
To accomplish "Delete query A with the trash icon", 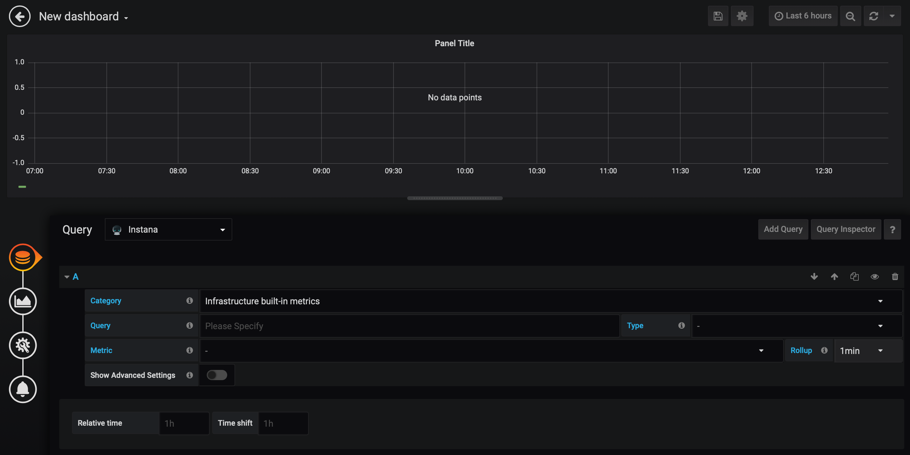I will tap(895, 277).
